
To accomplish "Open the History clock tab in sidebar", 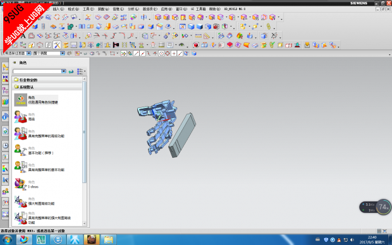I will (x=5, y=145).
